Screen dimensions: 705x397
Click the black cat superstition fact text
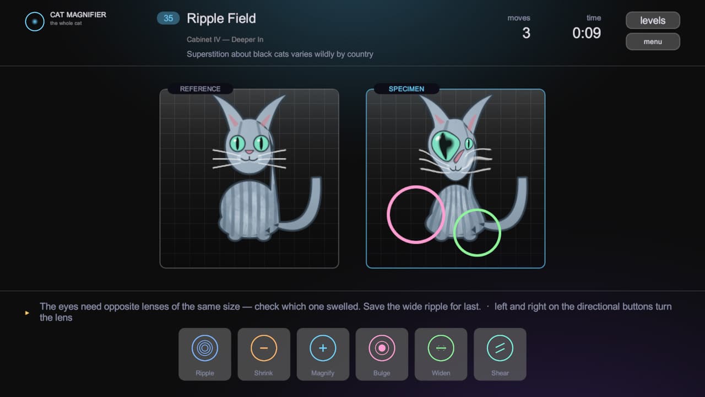[280, 54]
